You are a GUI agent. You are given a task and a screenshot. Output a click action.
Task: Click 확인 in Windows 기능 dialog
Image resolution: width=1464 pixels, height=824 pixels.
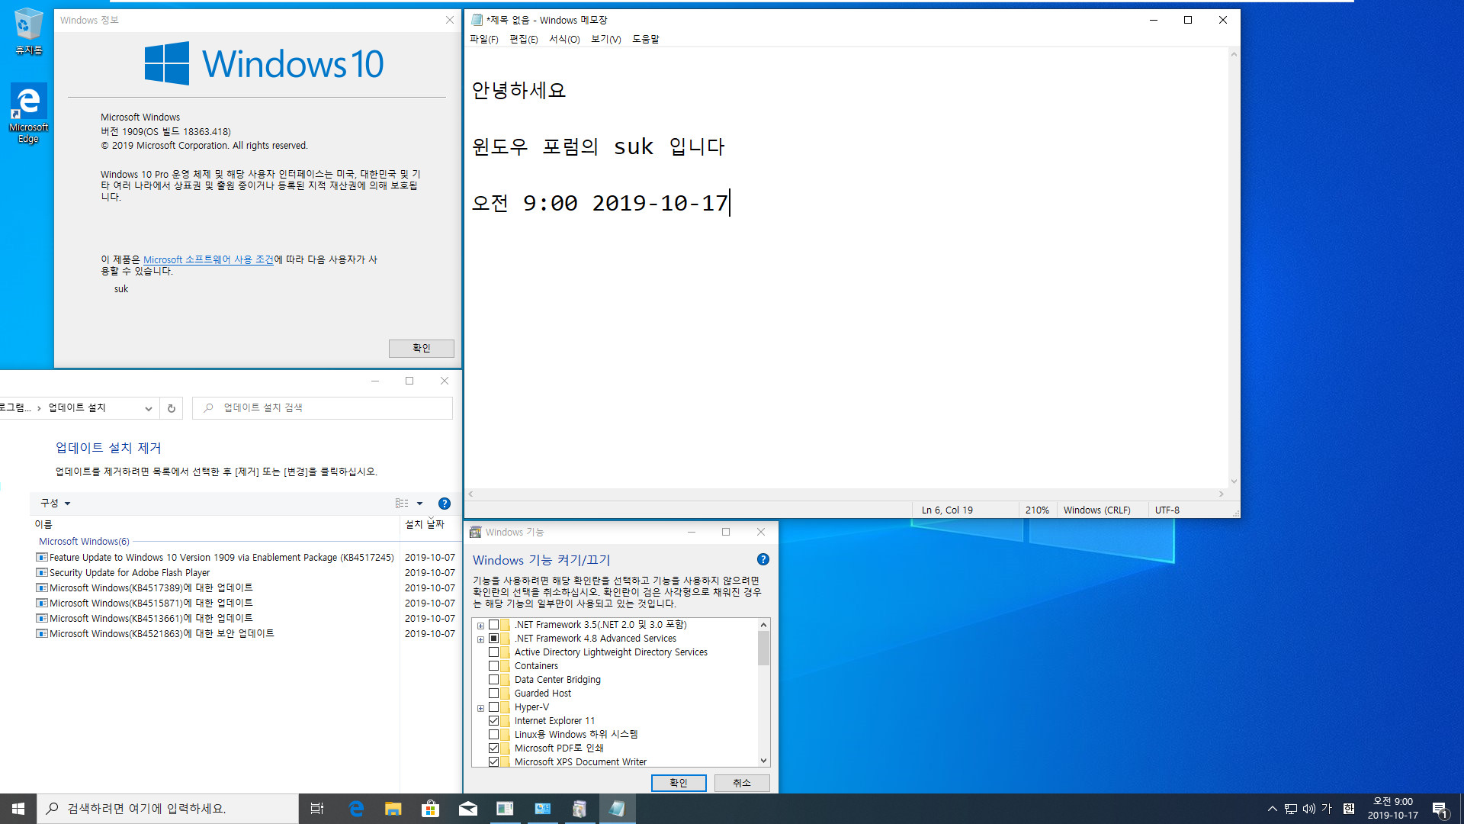(679, 783)
